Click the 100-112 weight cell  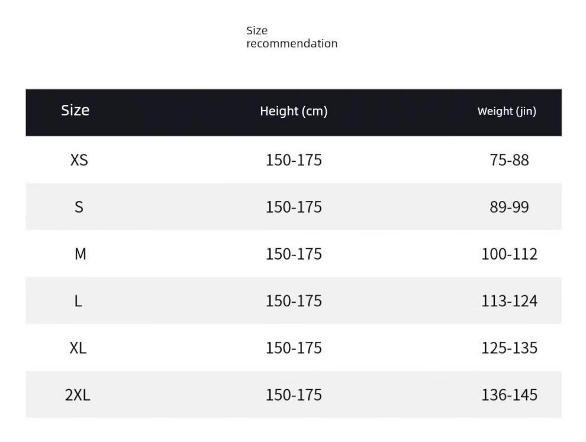[509, 254]
